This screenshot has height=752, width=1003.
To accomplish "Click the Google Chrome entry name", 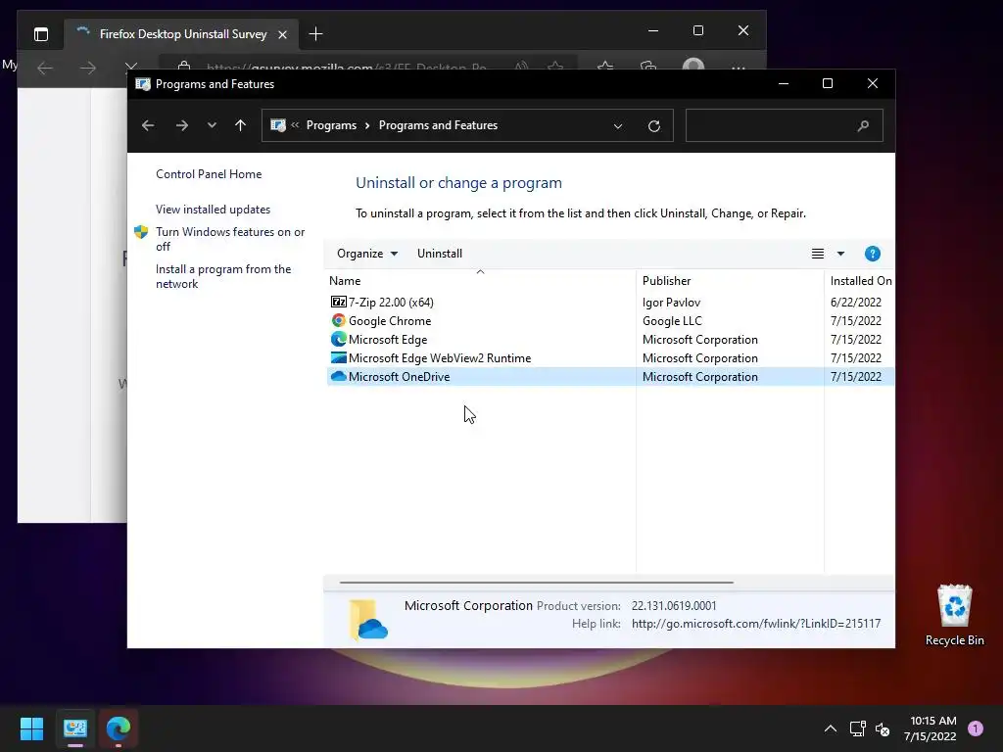I will pos(390,321).
